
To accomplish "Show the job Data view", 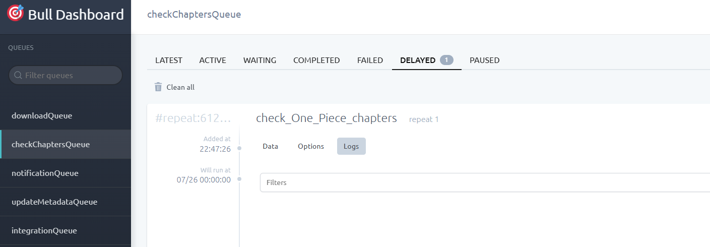I will tap(271, 146).
